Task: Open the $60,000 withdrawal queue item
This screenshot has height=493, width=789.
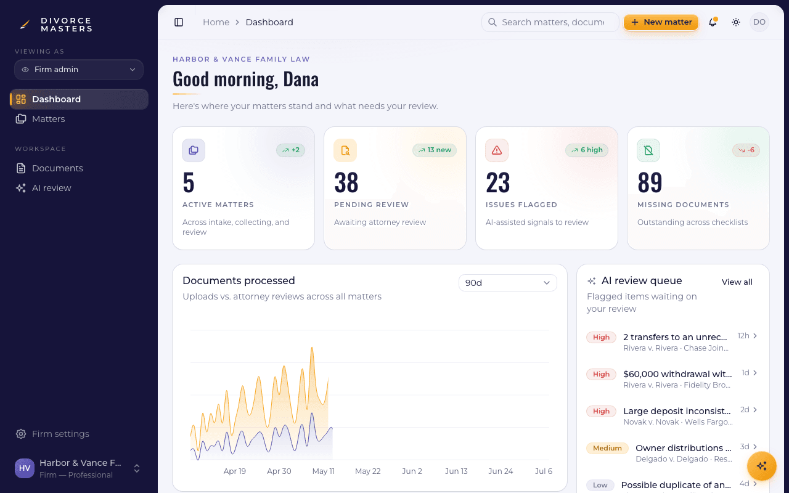Action: point(672,379)
